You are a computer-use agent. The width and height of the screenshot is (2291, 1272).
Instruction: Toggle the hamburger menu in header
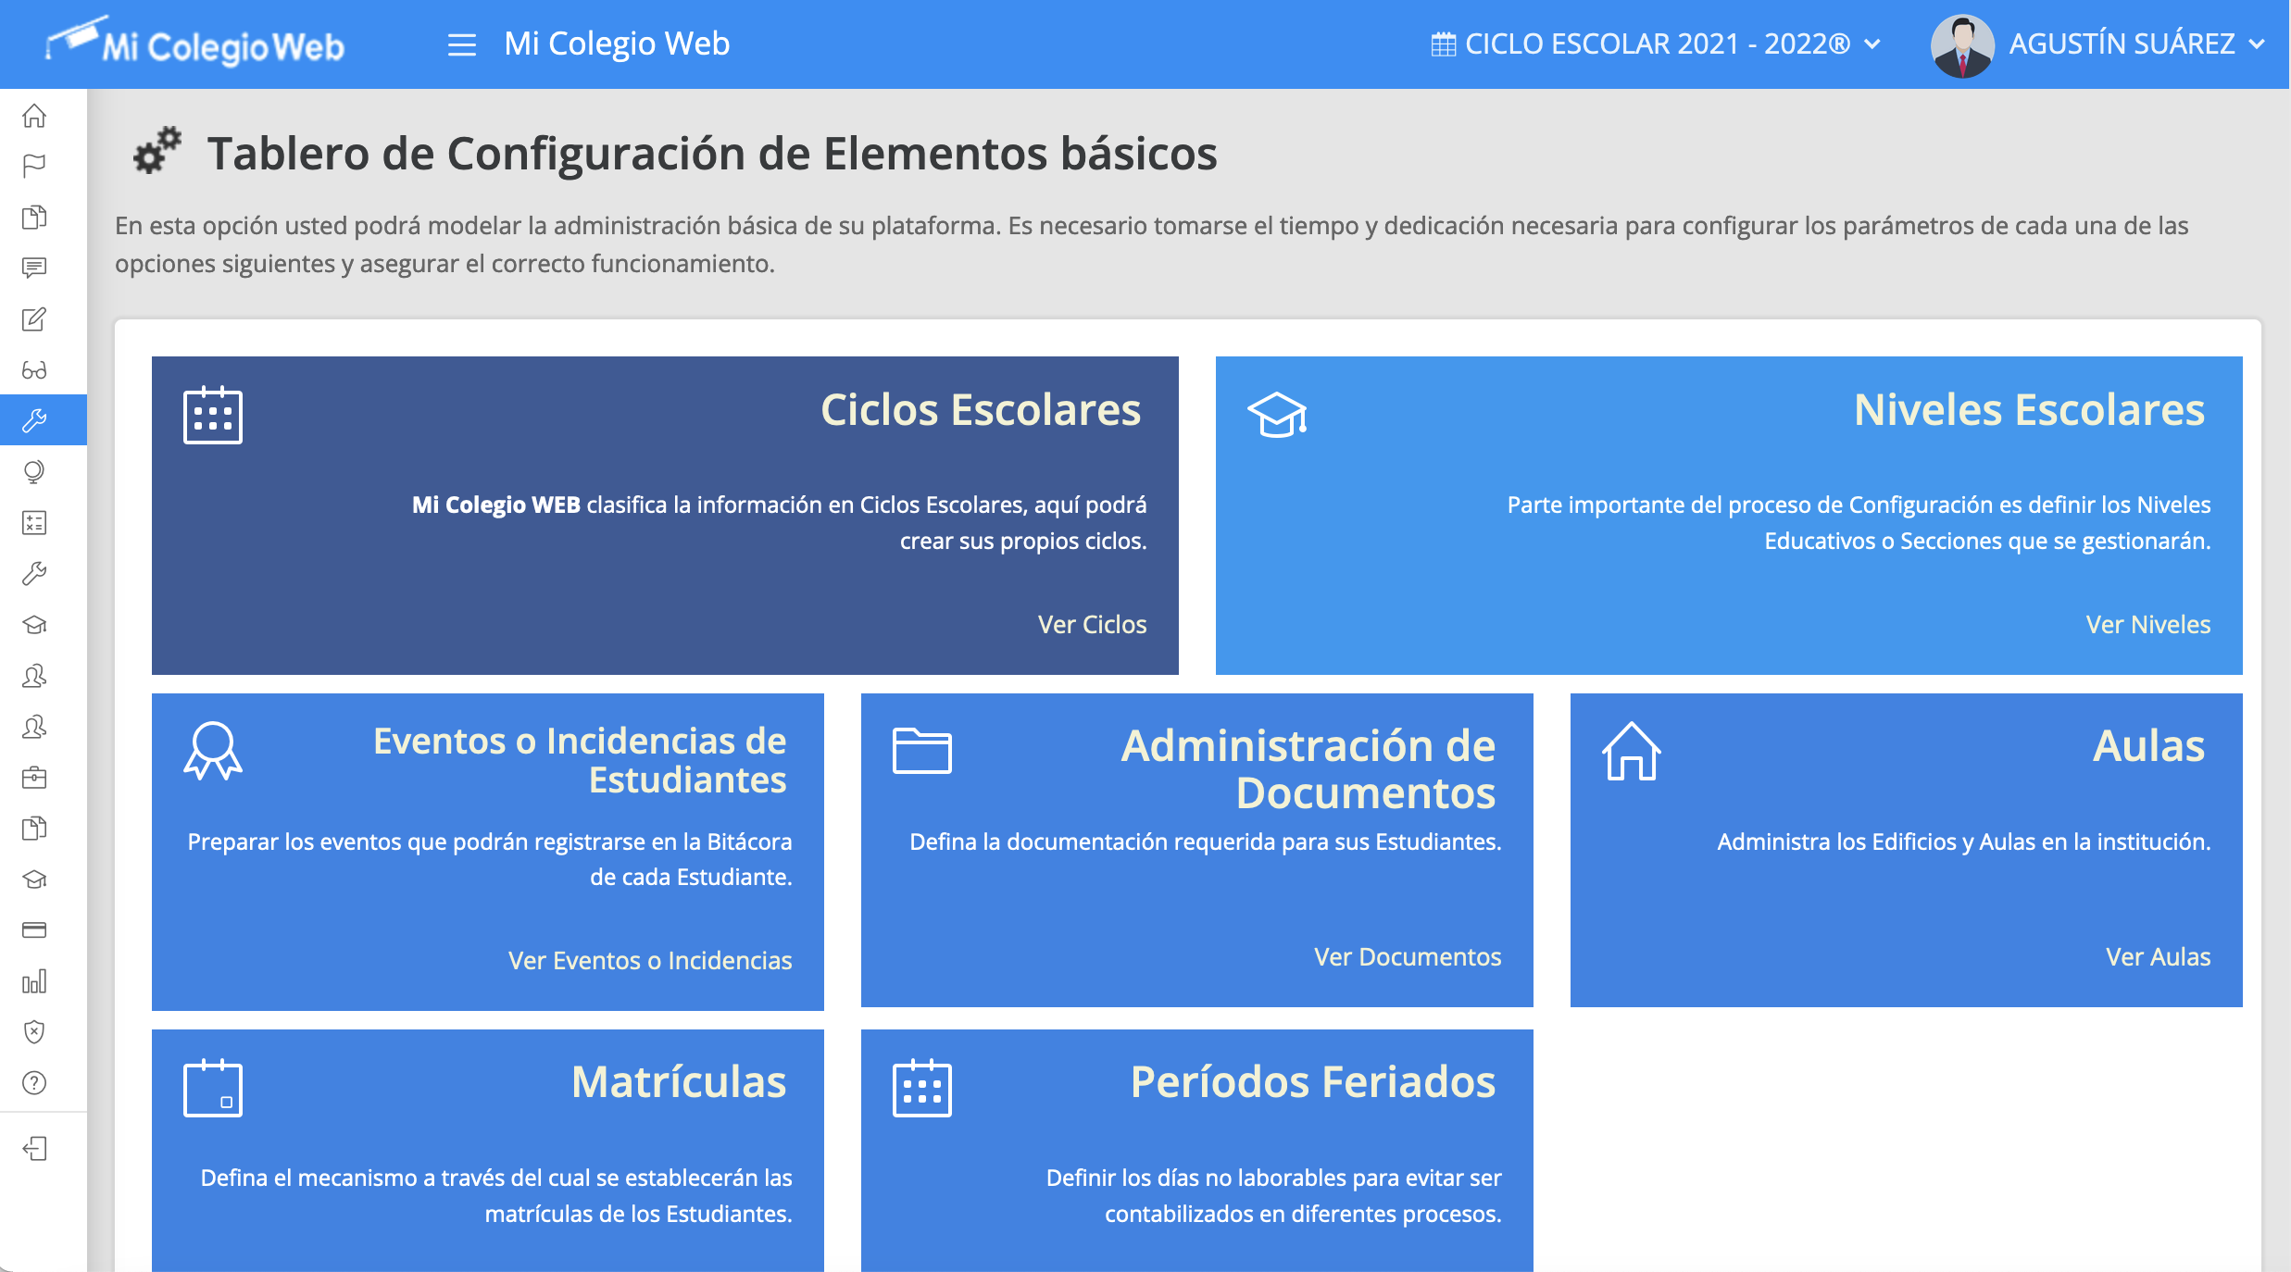coord(461,44)
